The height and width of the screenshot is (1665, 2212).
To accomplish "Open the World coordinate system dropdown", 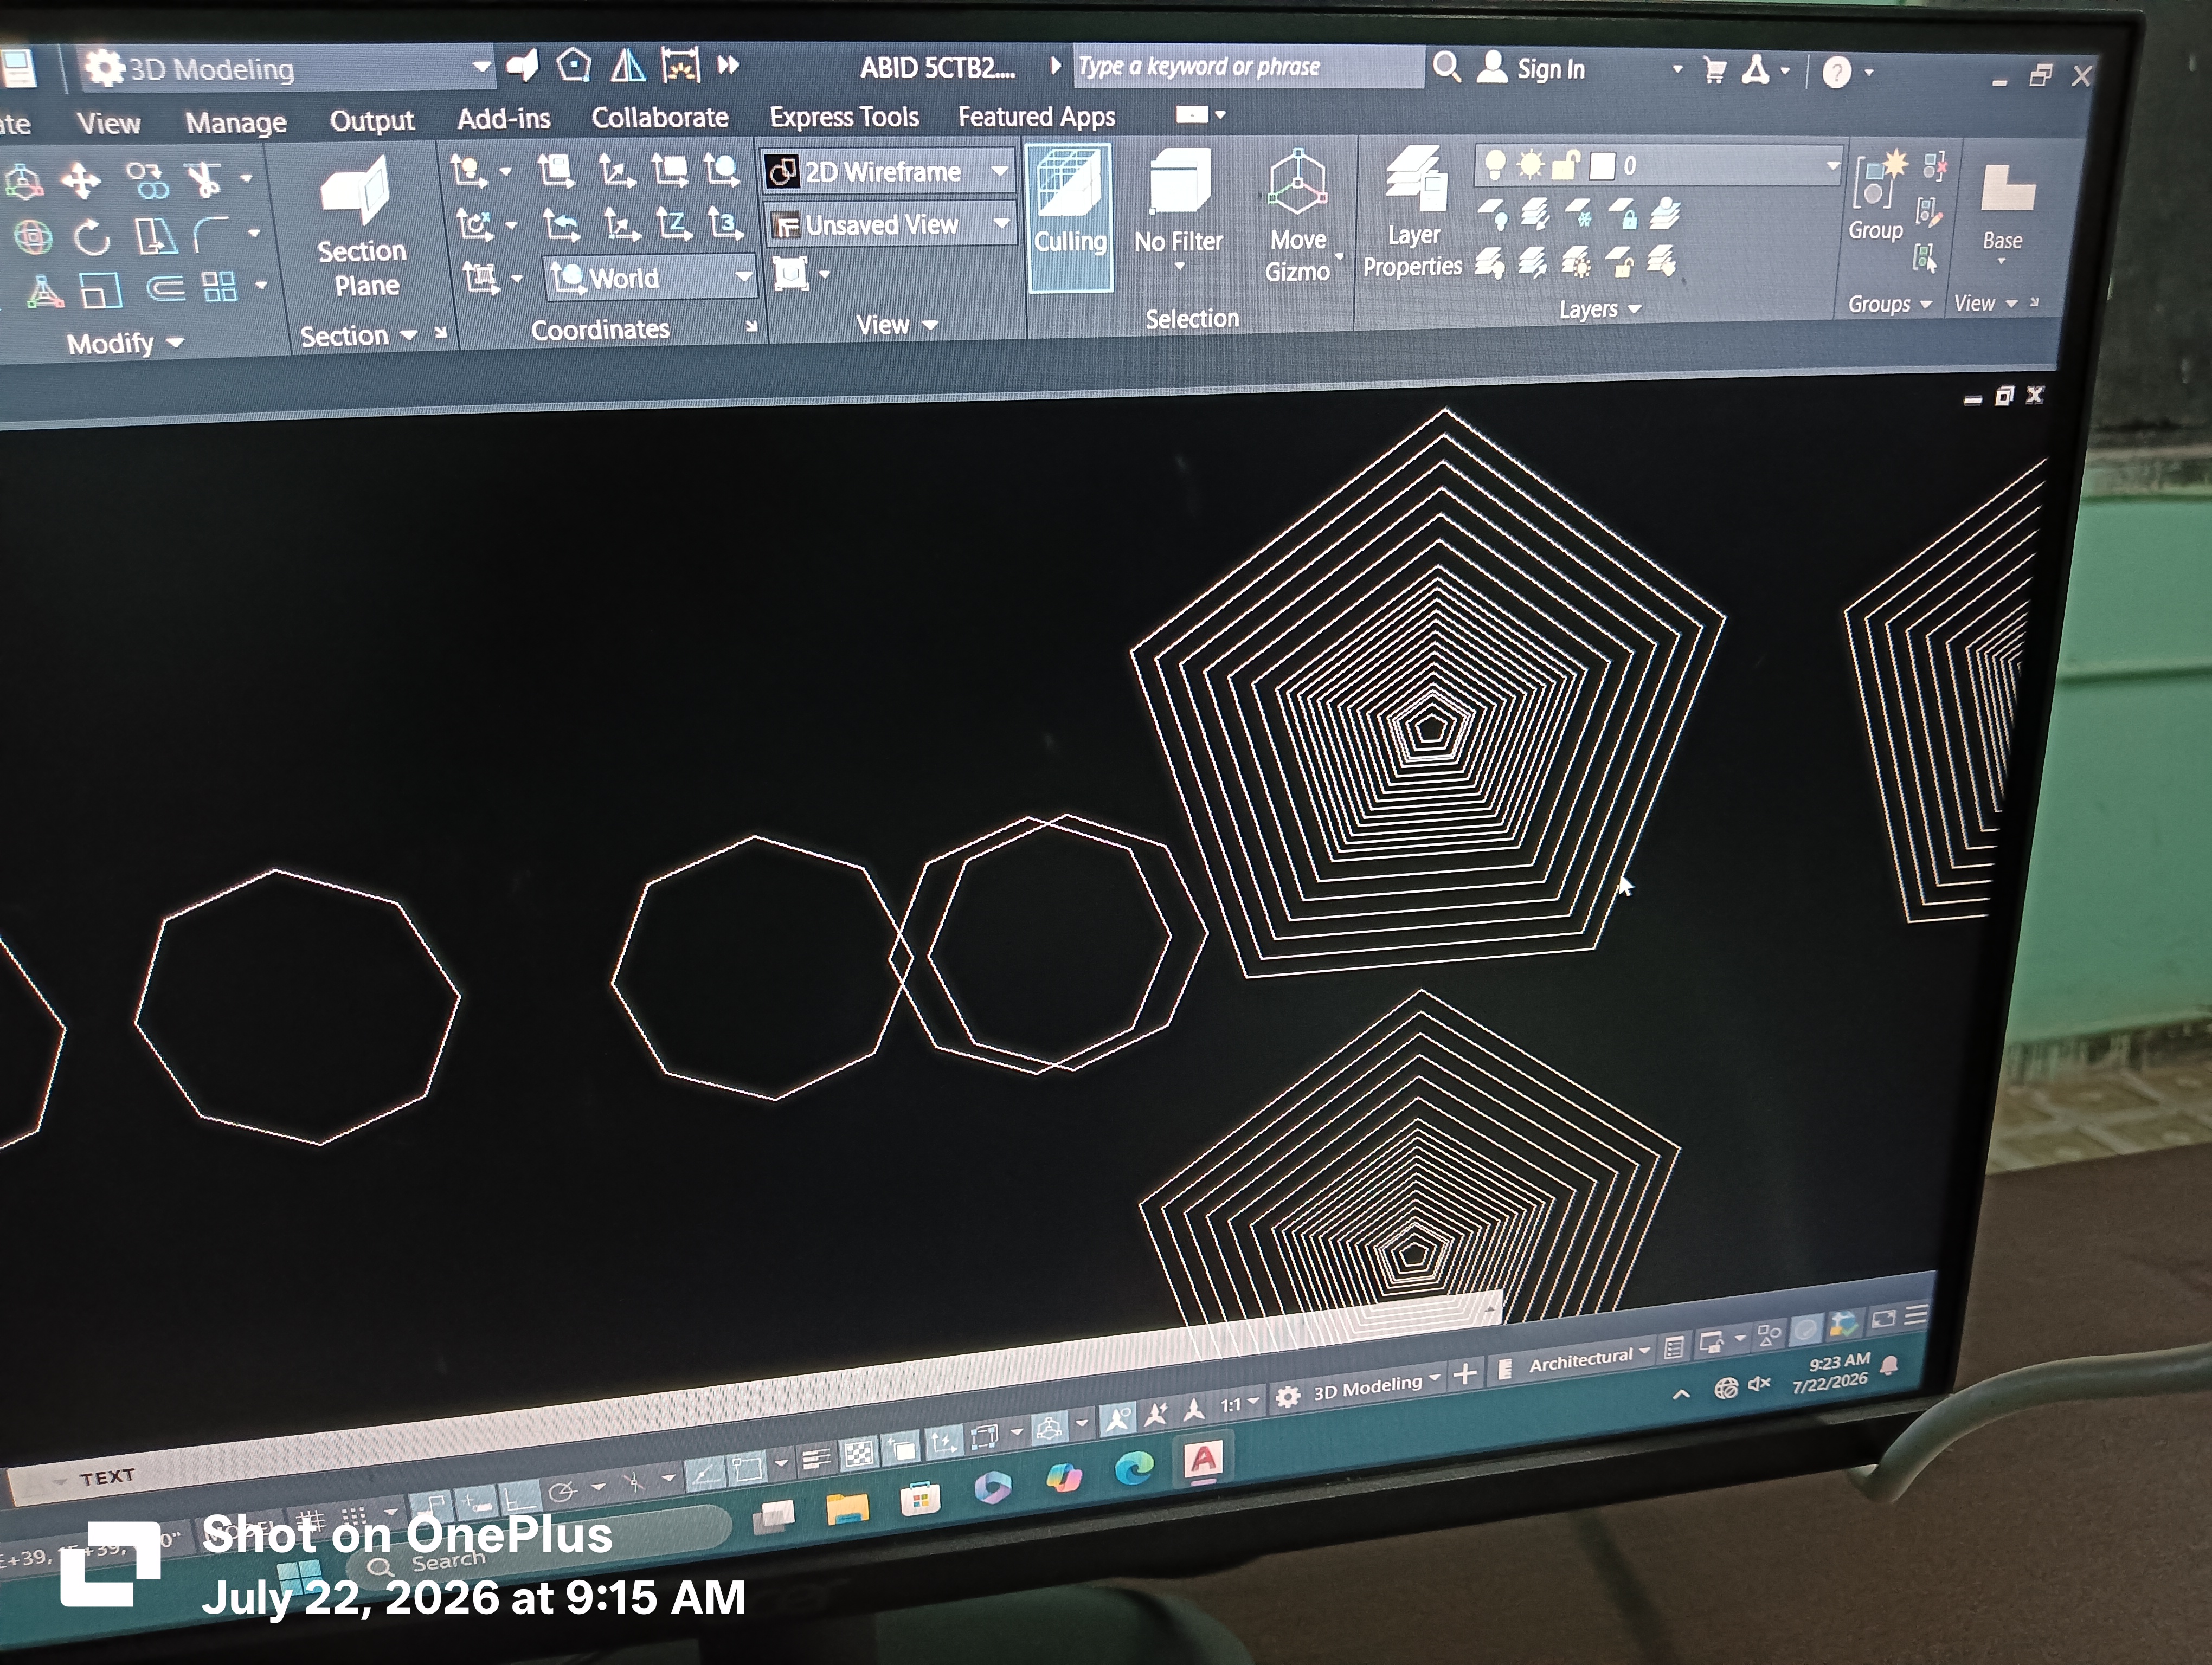I will 650,278.
